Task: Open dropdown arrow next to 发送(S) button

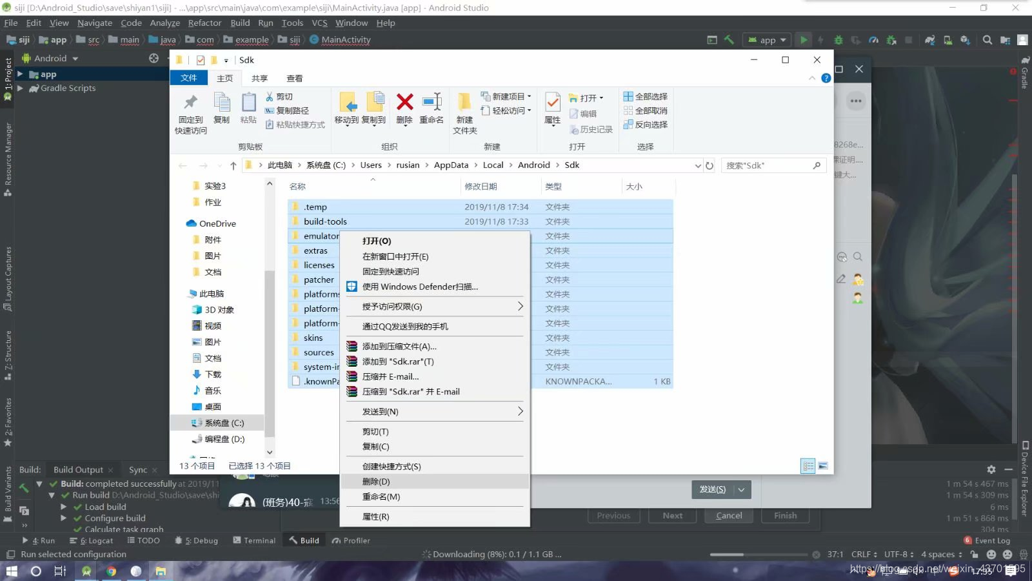Action: (x=742, y=489)
